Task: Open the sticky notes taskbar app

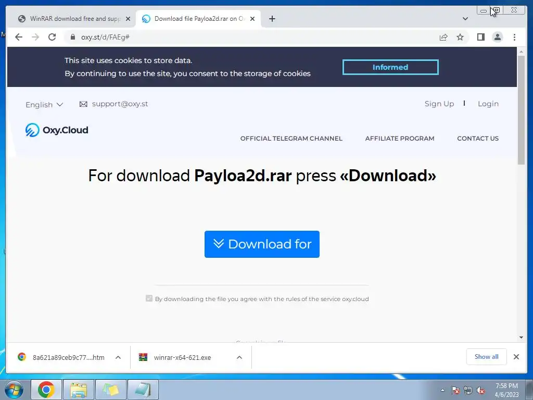Action: [x=111, y=390]
